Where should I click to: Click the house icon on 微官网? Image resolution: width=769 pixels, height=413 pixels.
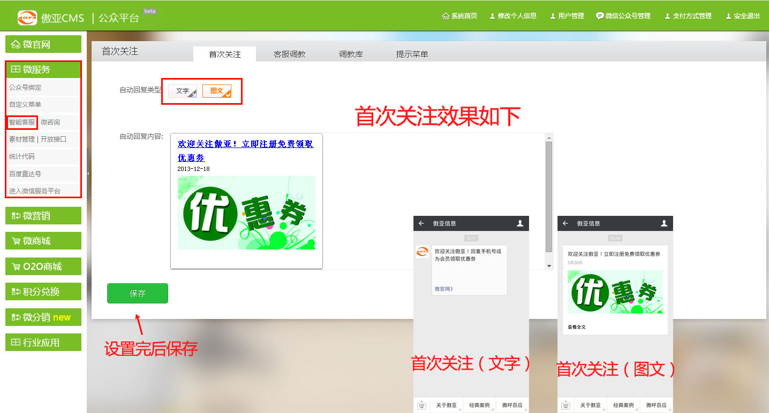[x=16, y=45]
